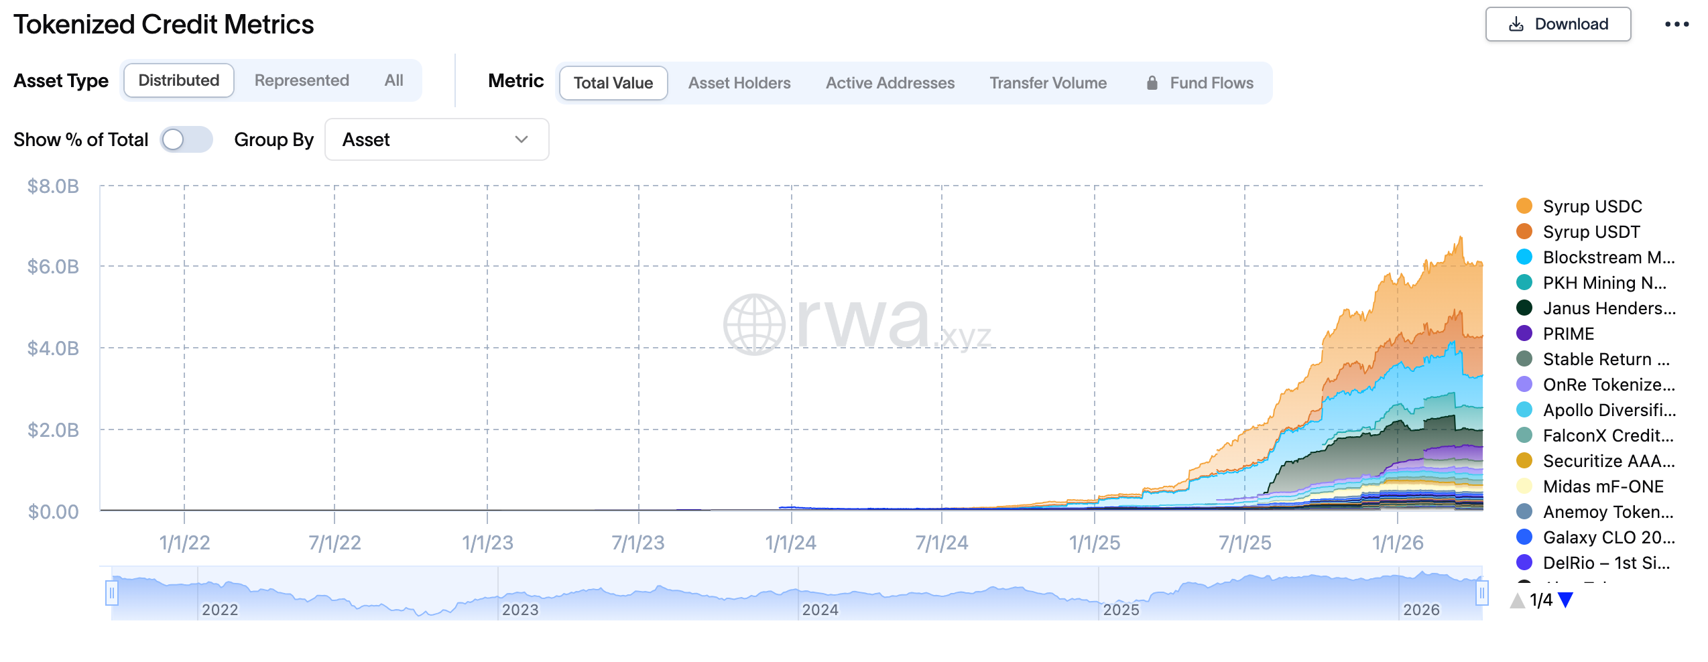The width and height of the screenshot is (1708, 662).
Task: Go to previous legend page arrow
Action: [x=1518, y=600]
